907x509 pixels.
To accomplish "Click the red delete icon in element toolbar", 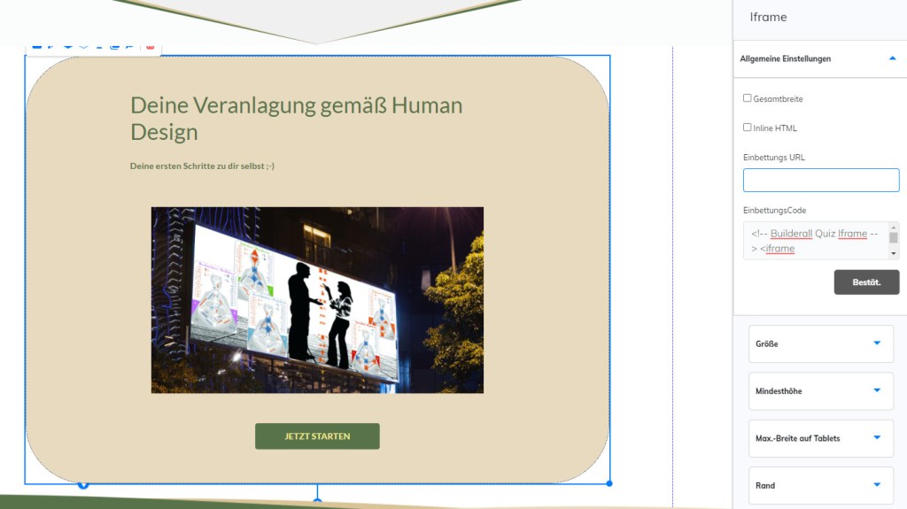I will 150,46.
